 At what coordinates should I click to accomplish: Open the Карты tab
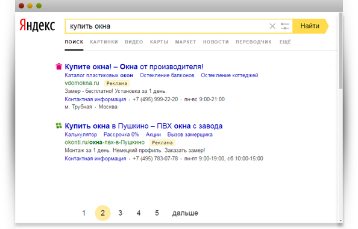pos(159,42)
